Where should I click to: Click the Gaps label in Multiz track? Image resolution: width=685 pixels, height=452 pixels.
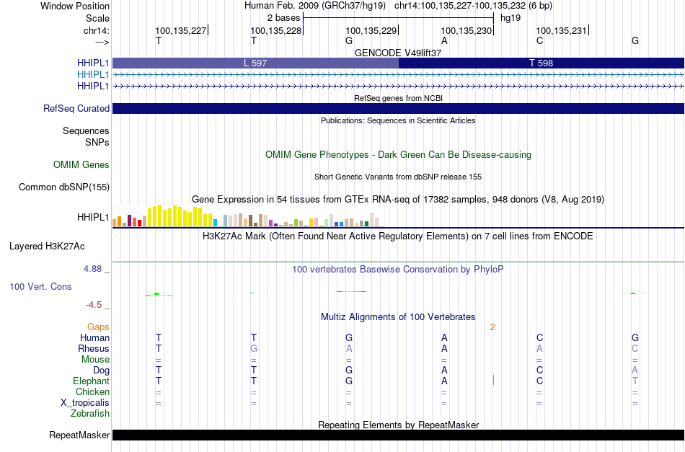click(x=98, y=327)
